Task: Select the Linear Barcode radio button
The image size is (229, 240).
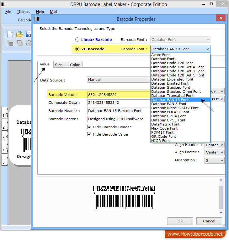Action: 77,40
